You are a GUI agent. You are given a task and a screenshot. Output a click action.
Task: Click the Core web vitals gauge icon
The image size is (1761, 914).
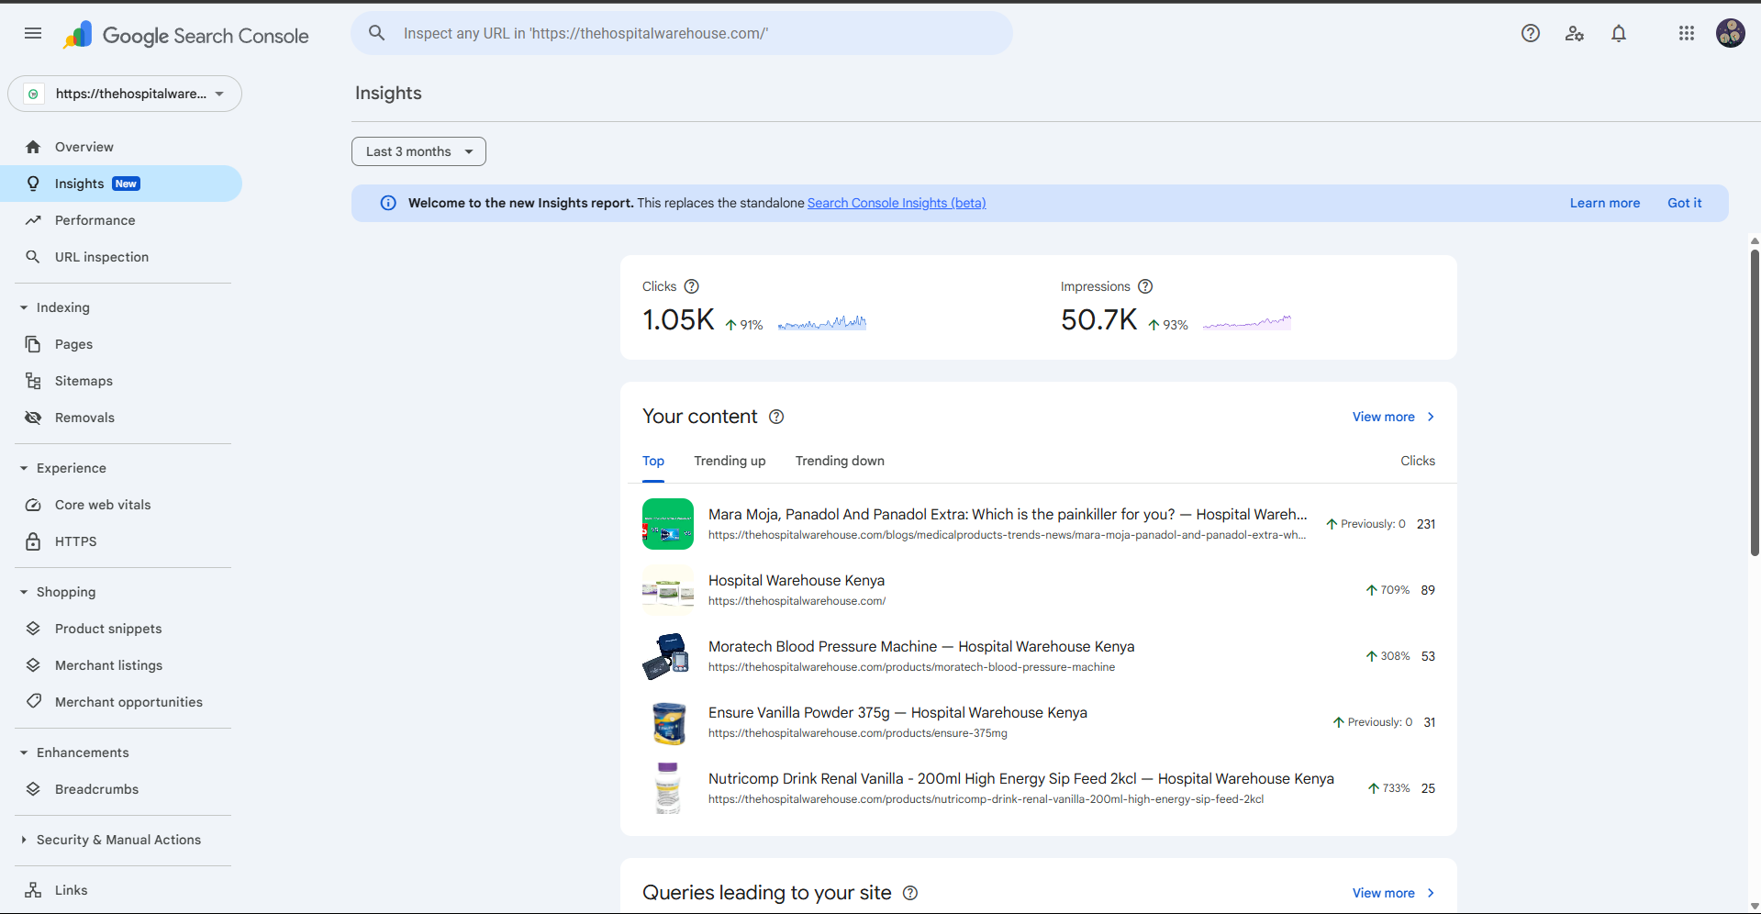click(33, 505)
